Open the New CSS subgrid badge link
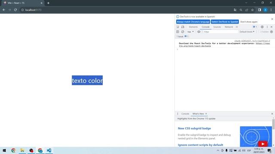Viewport: 275px width, 154px height. tap(194, 128)
